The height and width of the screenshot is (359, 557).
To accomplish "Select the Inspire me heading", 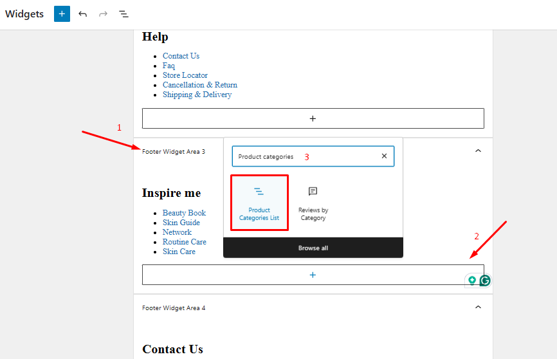I will (x=171, y=192).
